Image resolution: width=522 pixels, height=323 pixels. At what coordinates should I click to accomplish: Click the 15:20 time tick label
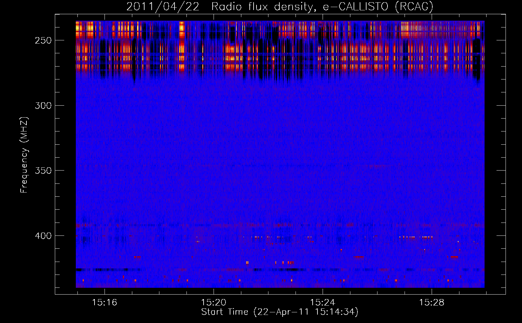pyautogui.click(x=214, y=303)
